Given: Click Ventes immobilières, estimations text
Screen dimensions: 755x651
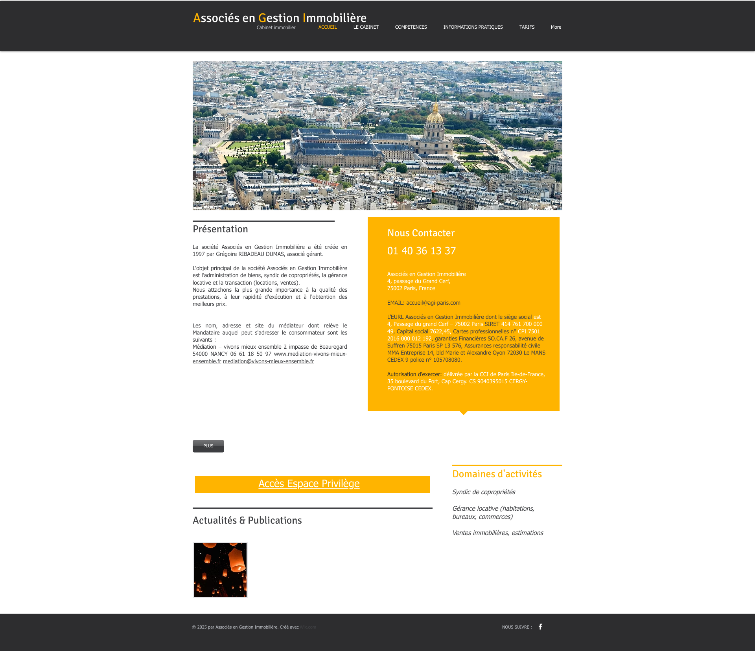Looking at the screenshot, I should coord(498,533).
